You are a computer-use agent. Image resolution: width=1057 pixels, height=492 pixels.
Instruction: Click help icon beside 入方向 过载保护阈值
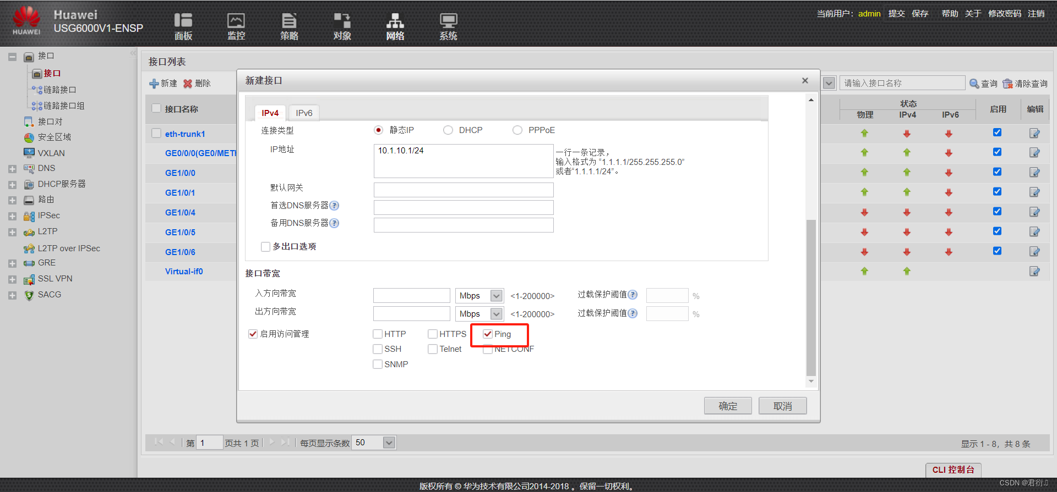(633, 295)
